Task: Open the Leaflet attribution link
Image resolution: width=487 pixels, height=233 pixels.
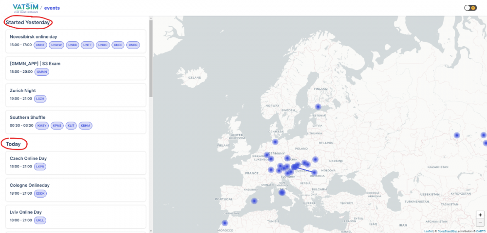Action: tap(428, 231)
